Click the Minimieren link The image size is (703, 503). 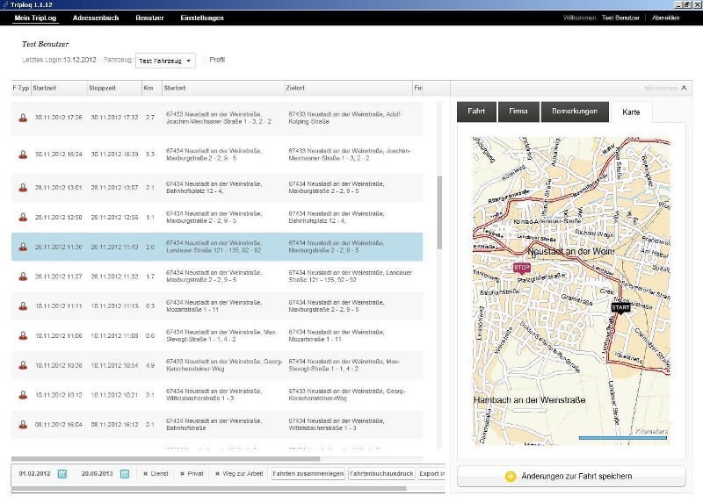(661, 89)
